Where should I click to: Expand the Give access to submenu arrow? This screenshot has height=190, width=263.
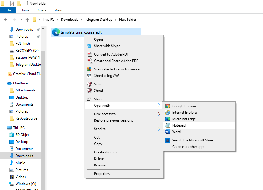click(x=159, y=114)
